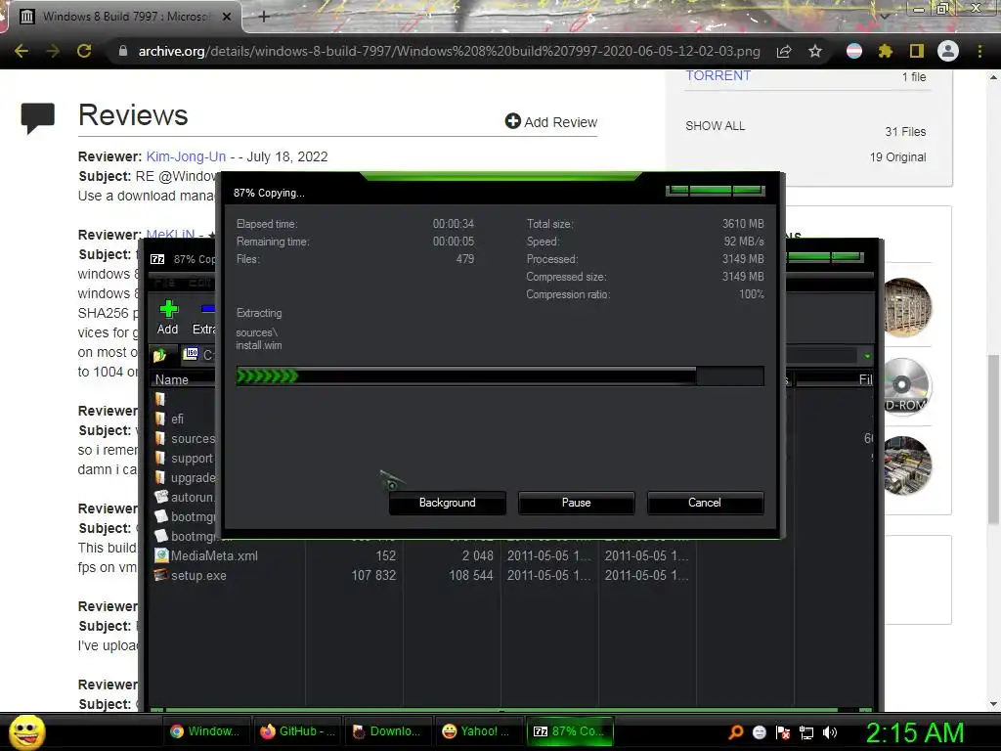Open the TORRENT download link
This screenshot has width=1001, height=751.
tap(718, 75)
